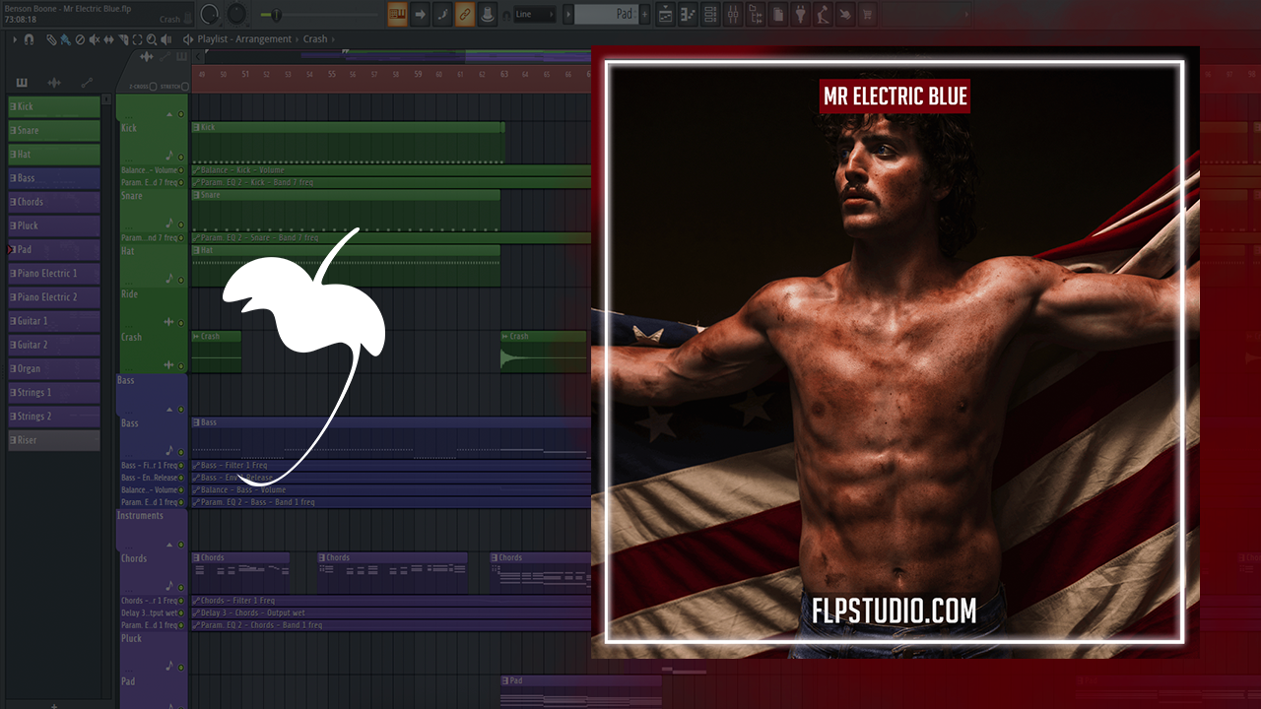
Task: Select the Zoom tool in playlist toolbar
Action: (x=151, y=39)
